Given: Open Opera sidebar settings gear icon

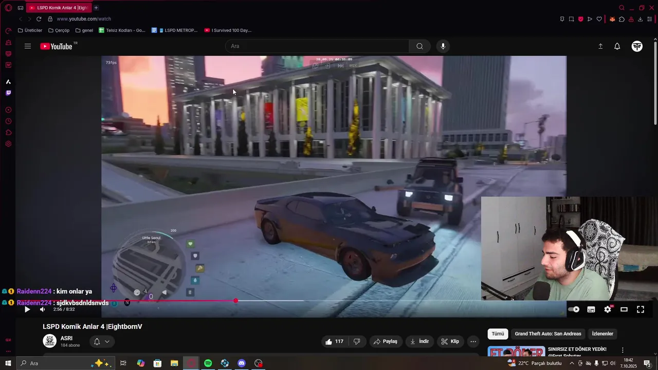Looking at the screenshot, I should pos(8,144).
